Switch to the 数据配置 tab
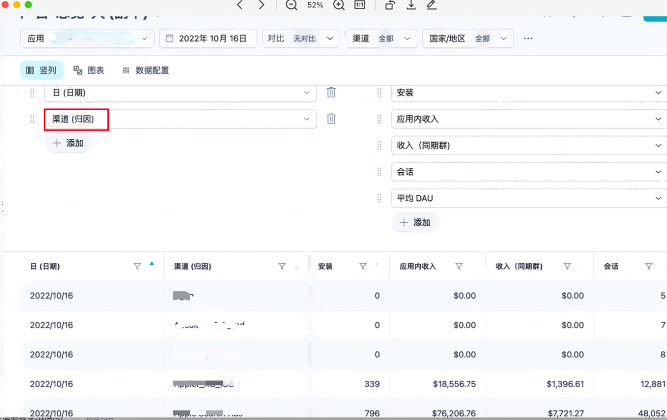This screenshot has width=667, height=420. [146, 70]
